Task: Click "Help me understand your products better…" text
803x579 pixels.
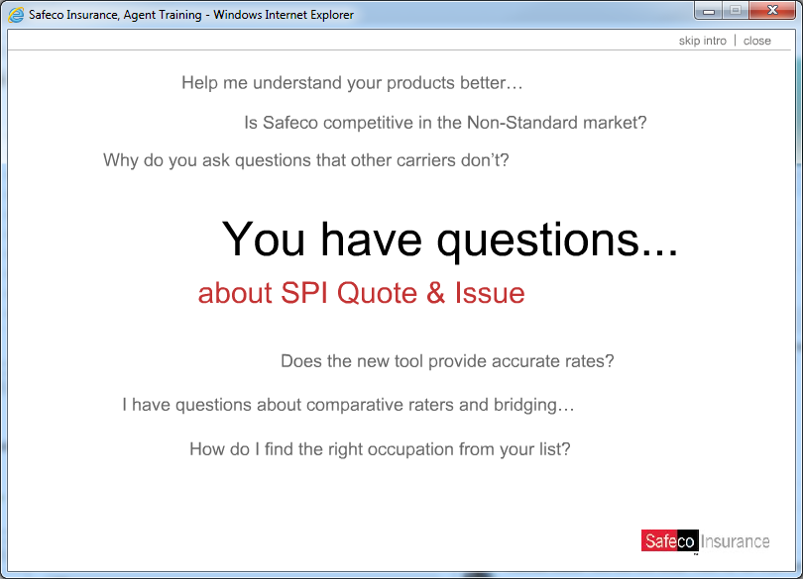Action: (352, 83)
